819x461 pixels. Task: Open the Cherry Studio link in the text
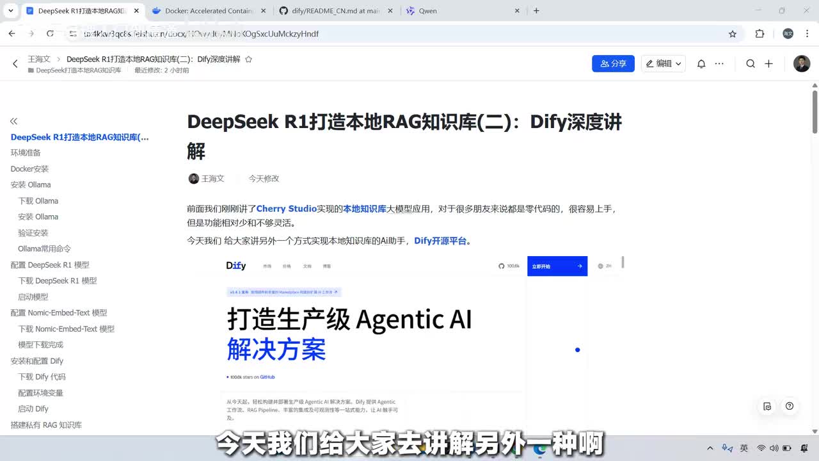pyautogui.click(x=287, y=209)
